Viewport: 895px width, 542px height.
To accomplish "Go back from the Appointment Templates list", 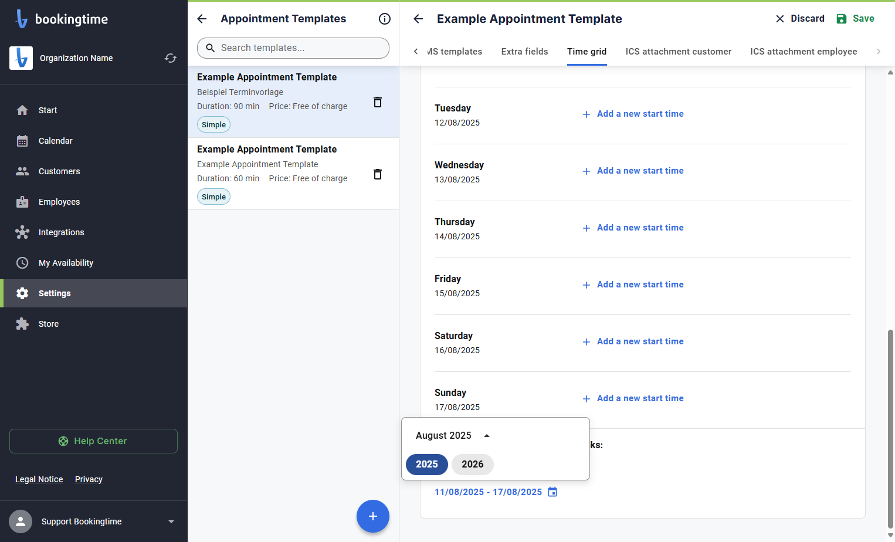I will 202,19.
